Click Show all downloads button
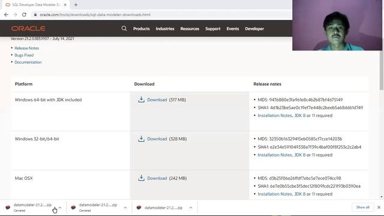The height and width of the screenshot is (216, 384). 362,207
